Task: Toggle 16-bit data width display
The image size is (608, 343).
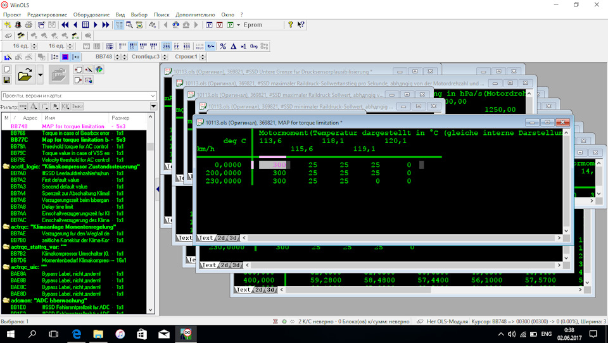Action: tap(132, 46)
